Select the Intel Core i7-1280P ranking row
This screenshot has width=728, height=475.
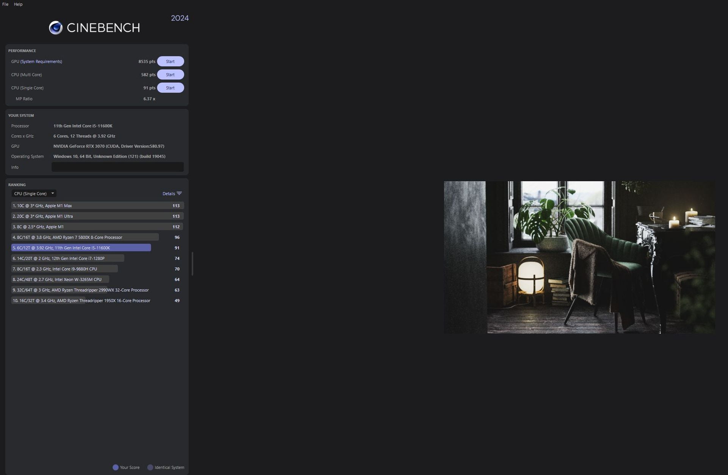click(97, 259)
